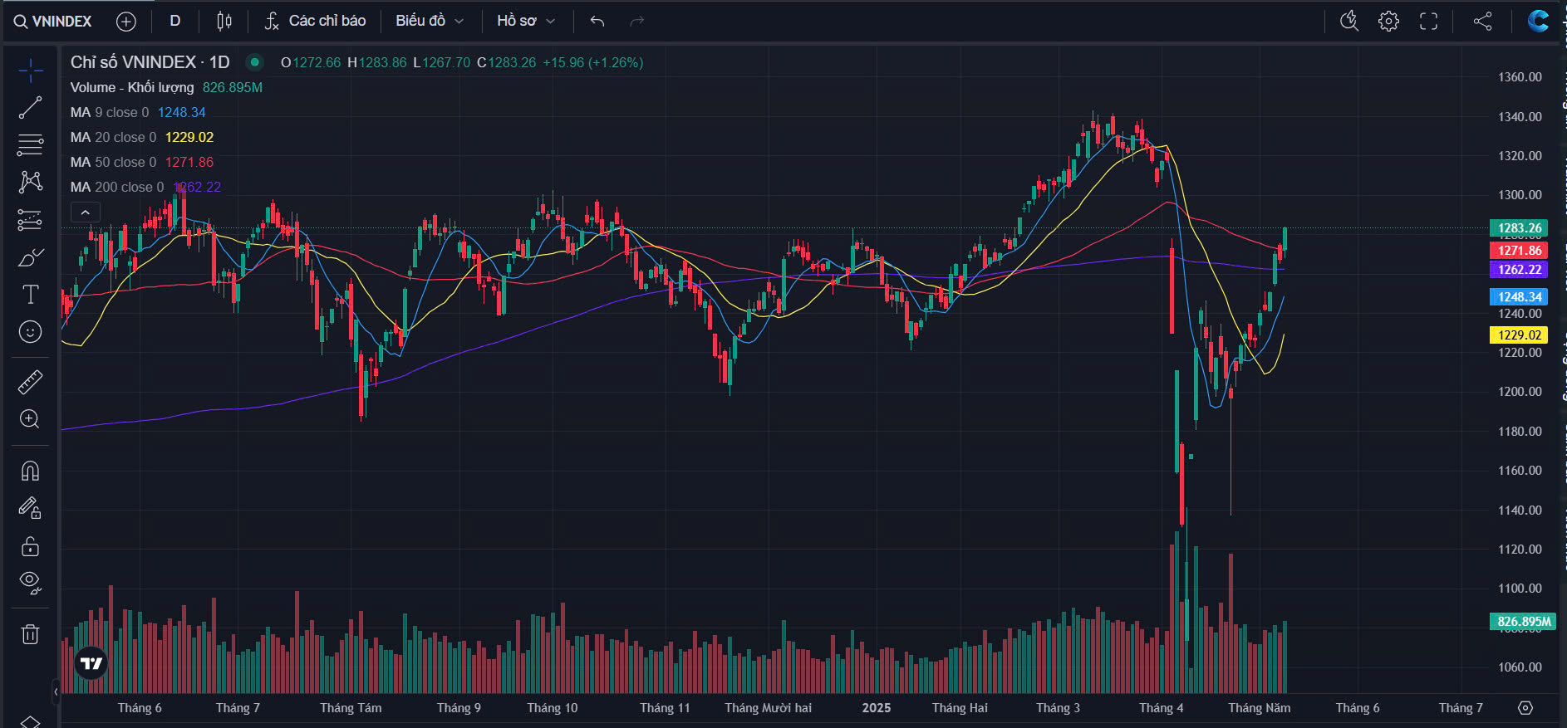Open the D interval selector

[175, 21]
